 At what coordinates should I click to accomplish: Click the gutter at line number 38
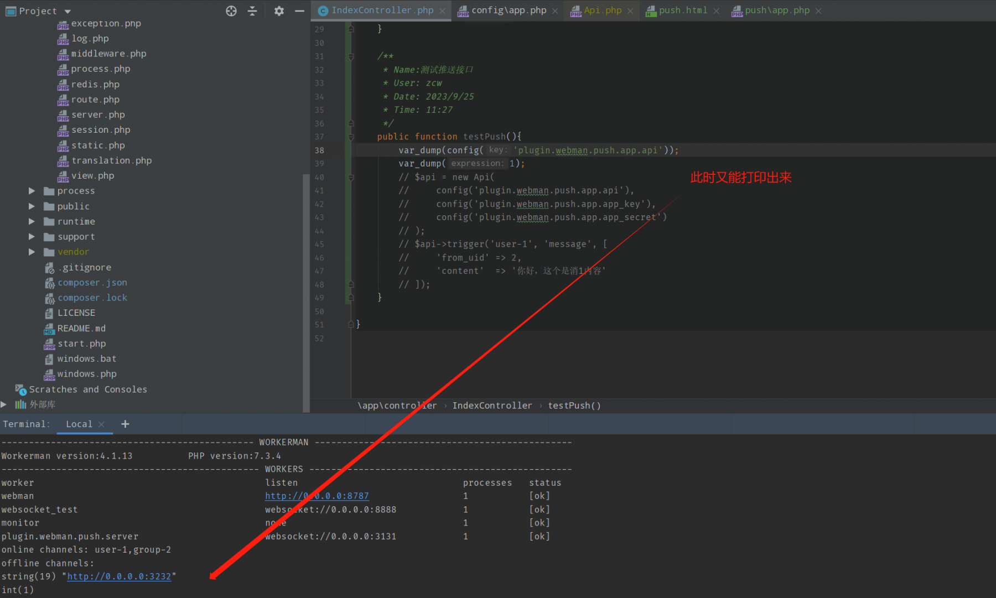click(x=319, y=150)
